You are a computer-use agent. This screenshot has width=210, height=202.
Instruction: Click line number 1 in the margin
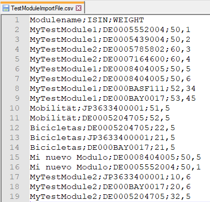17,20
